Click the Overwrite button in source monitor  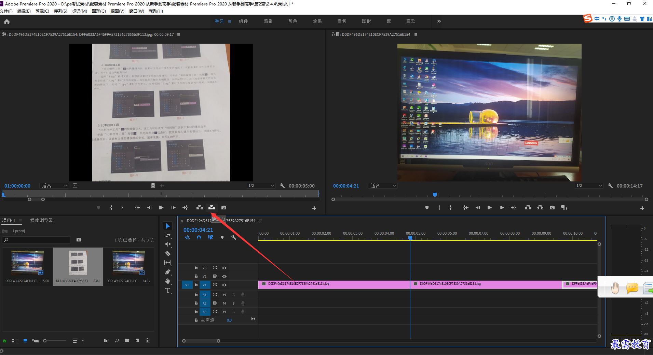pos(212,207)
